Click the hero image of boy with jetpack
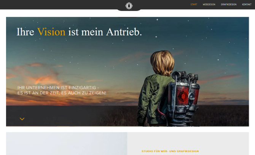 (127, 72)
